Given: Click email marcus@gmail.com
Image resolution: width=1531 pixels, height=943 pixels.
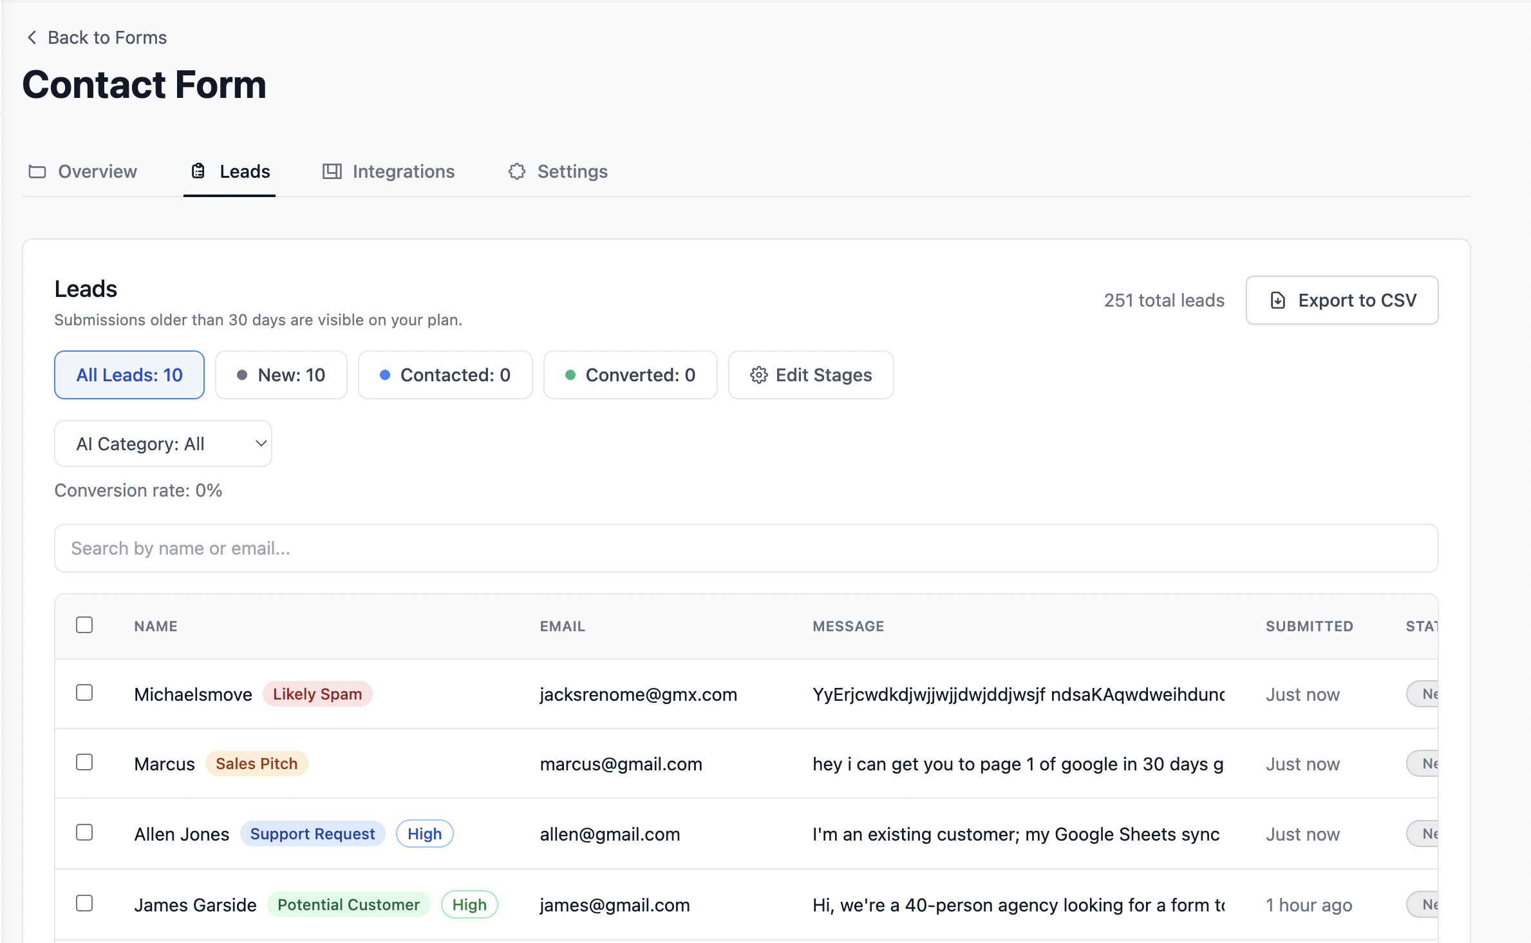Looking at the screenshot, I should coord(621,764).
